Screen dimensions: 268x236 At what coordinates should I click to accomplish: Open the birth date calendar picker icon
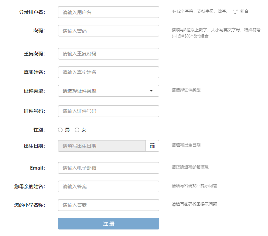(152, 146)
